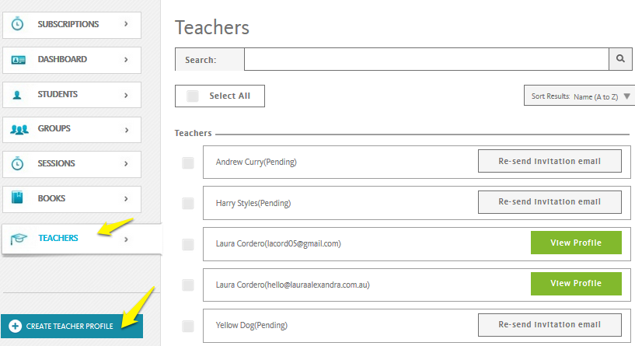Image resolution: width=635 pixels, height=346 pixels.
Task: Click the Students person icon
Action: pos(17,95)
